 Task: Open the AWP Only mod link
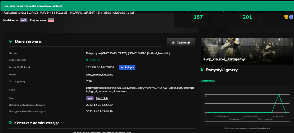102,98
